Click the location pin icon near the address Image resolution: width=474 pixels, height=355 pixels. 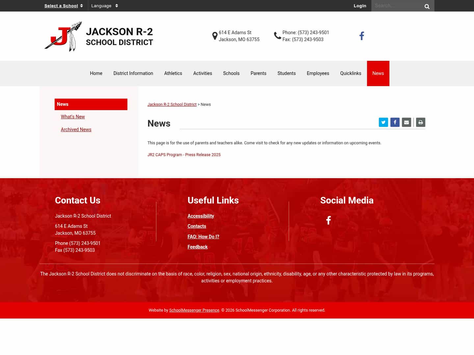(215, 36)
